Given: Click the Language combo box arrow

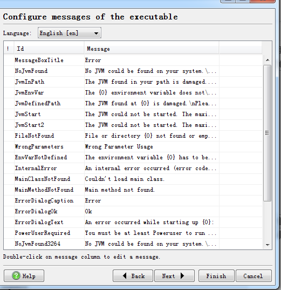Looking at the screenshot, I should [96, 33].
